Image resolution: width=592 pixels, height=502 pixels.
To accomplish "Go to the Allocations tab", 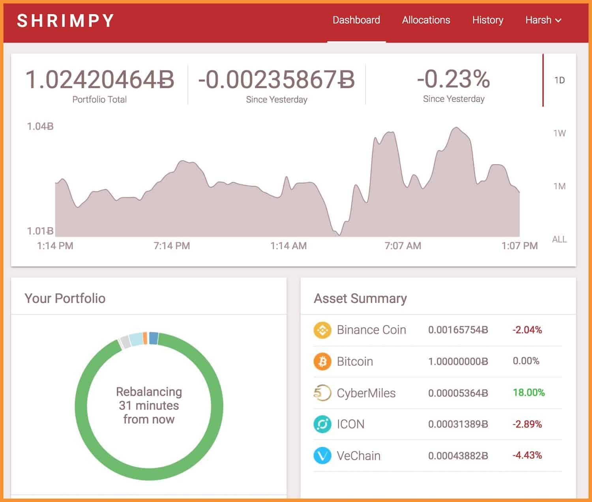I will [426, 20].
